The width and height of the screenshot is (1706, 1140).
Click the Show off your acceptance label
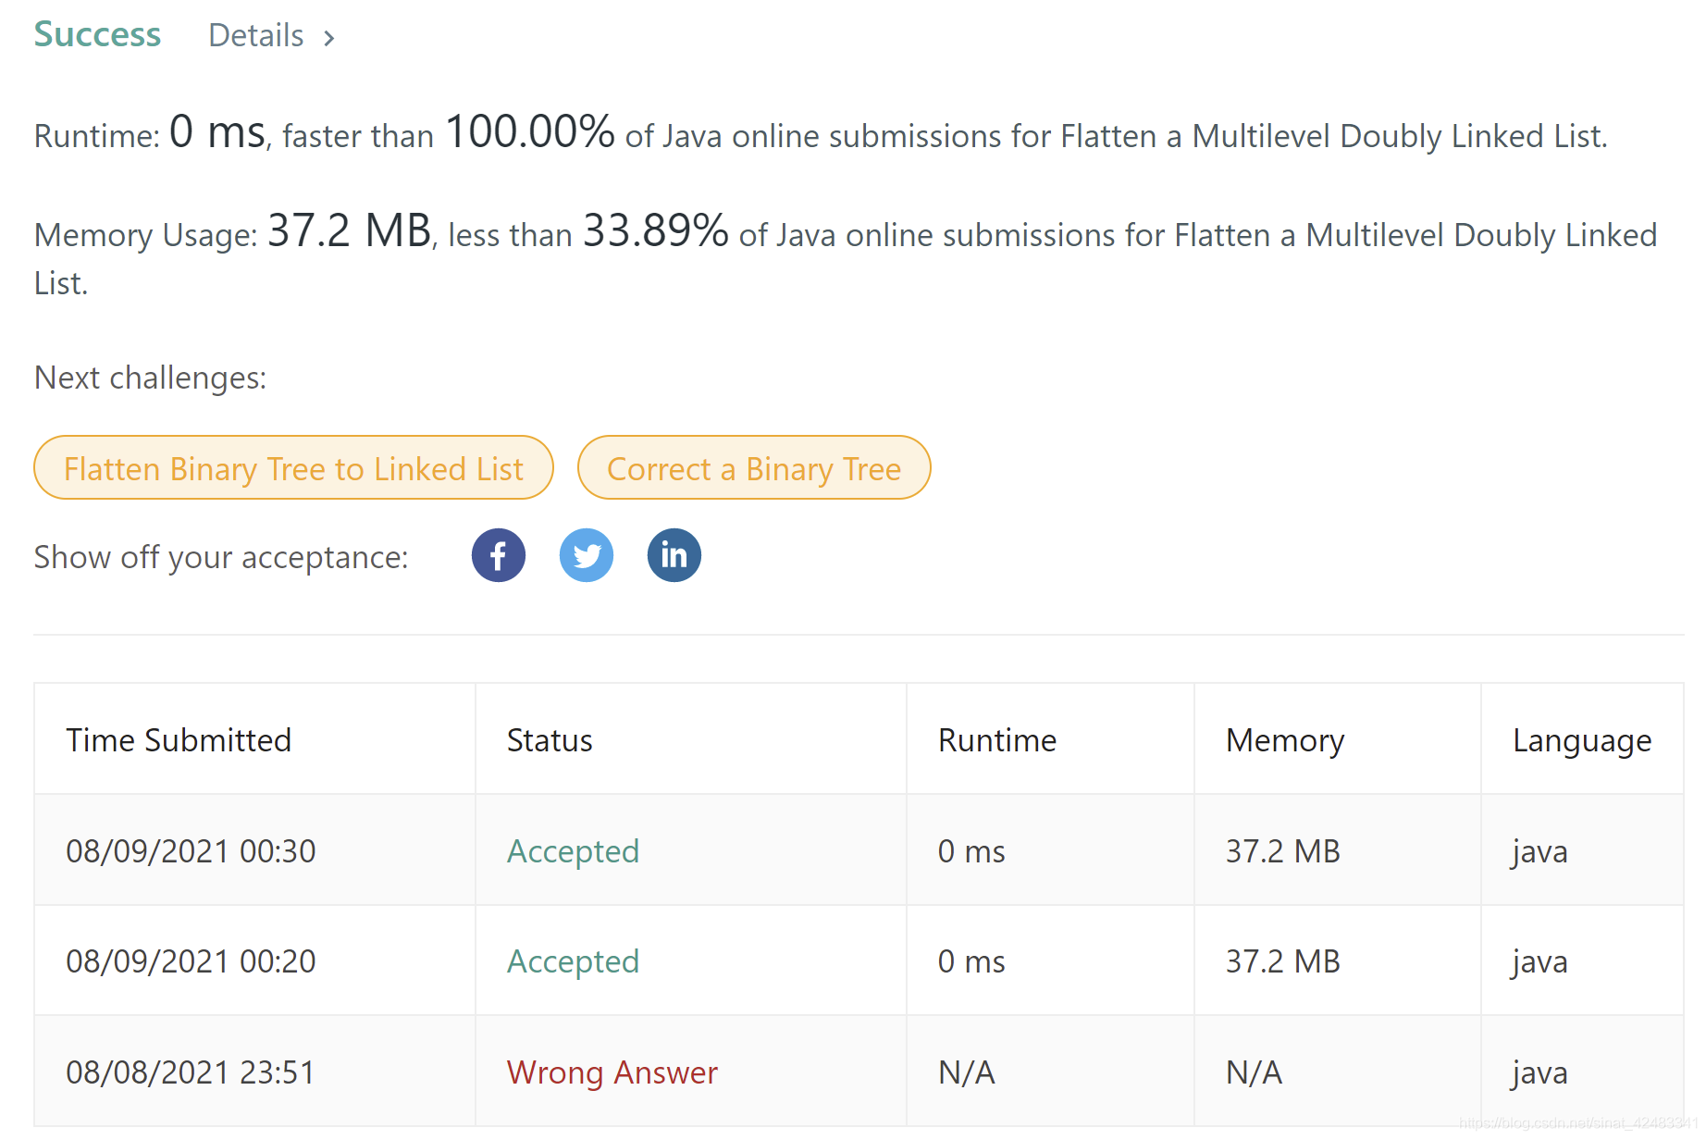[x=221, y=557]
